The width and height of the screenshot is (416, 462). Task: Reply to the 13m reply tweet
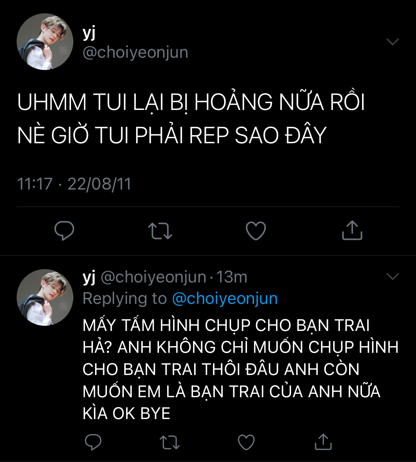pos(93,442)
